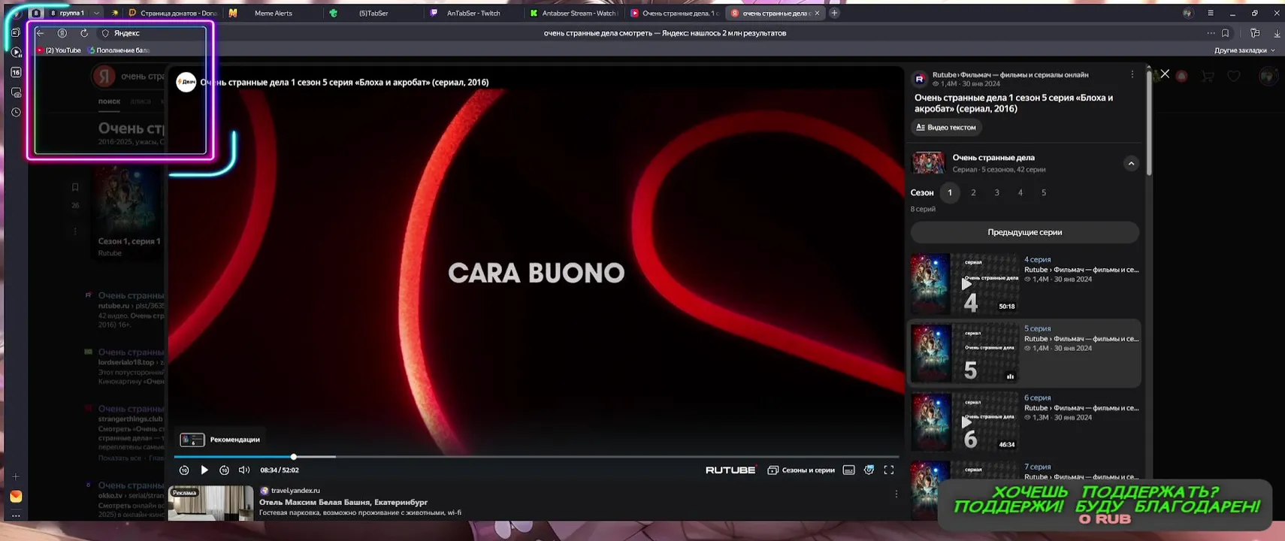Open Рекомендации in the player

tap(220, 440)
